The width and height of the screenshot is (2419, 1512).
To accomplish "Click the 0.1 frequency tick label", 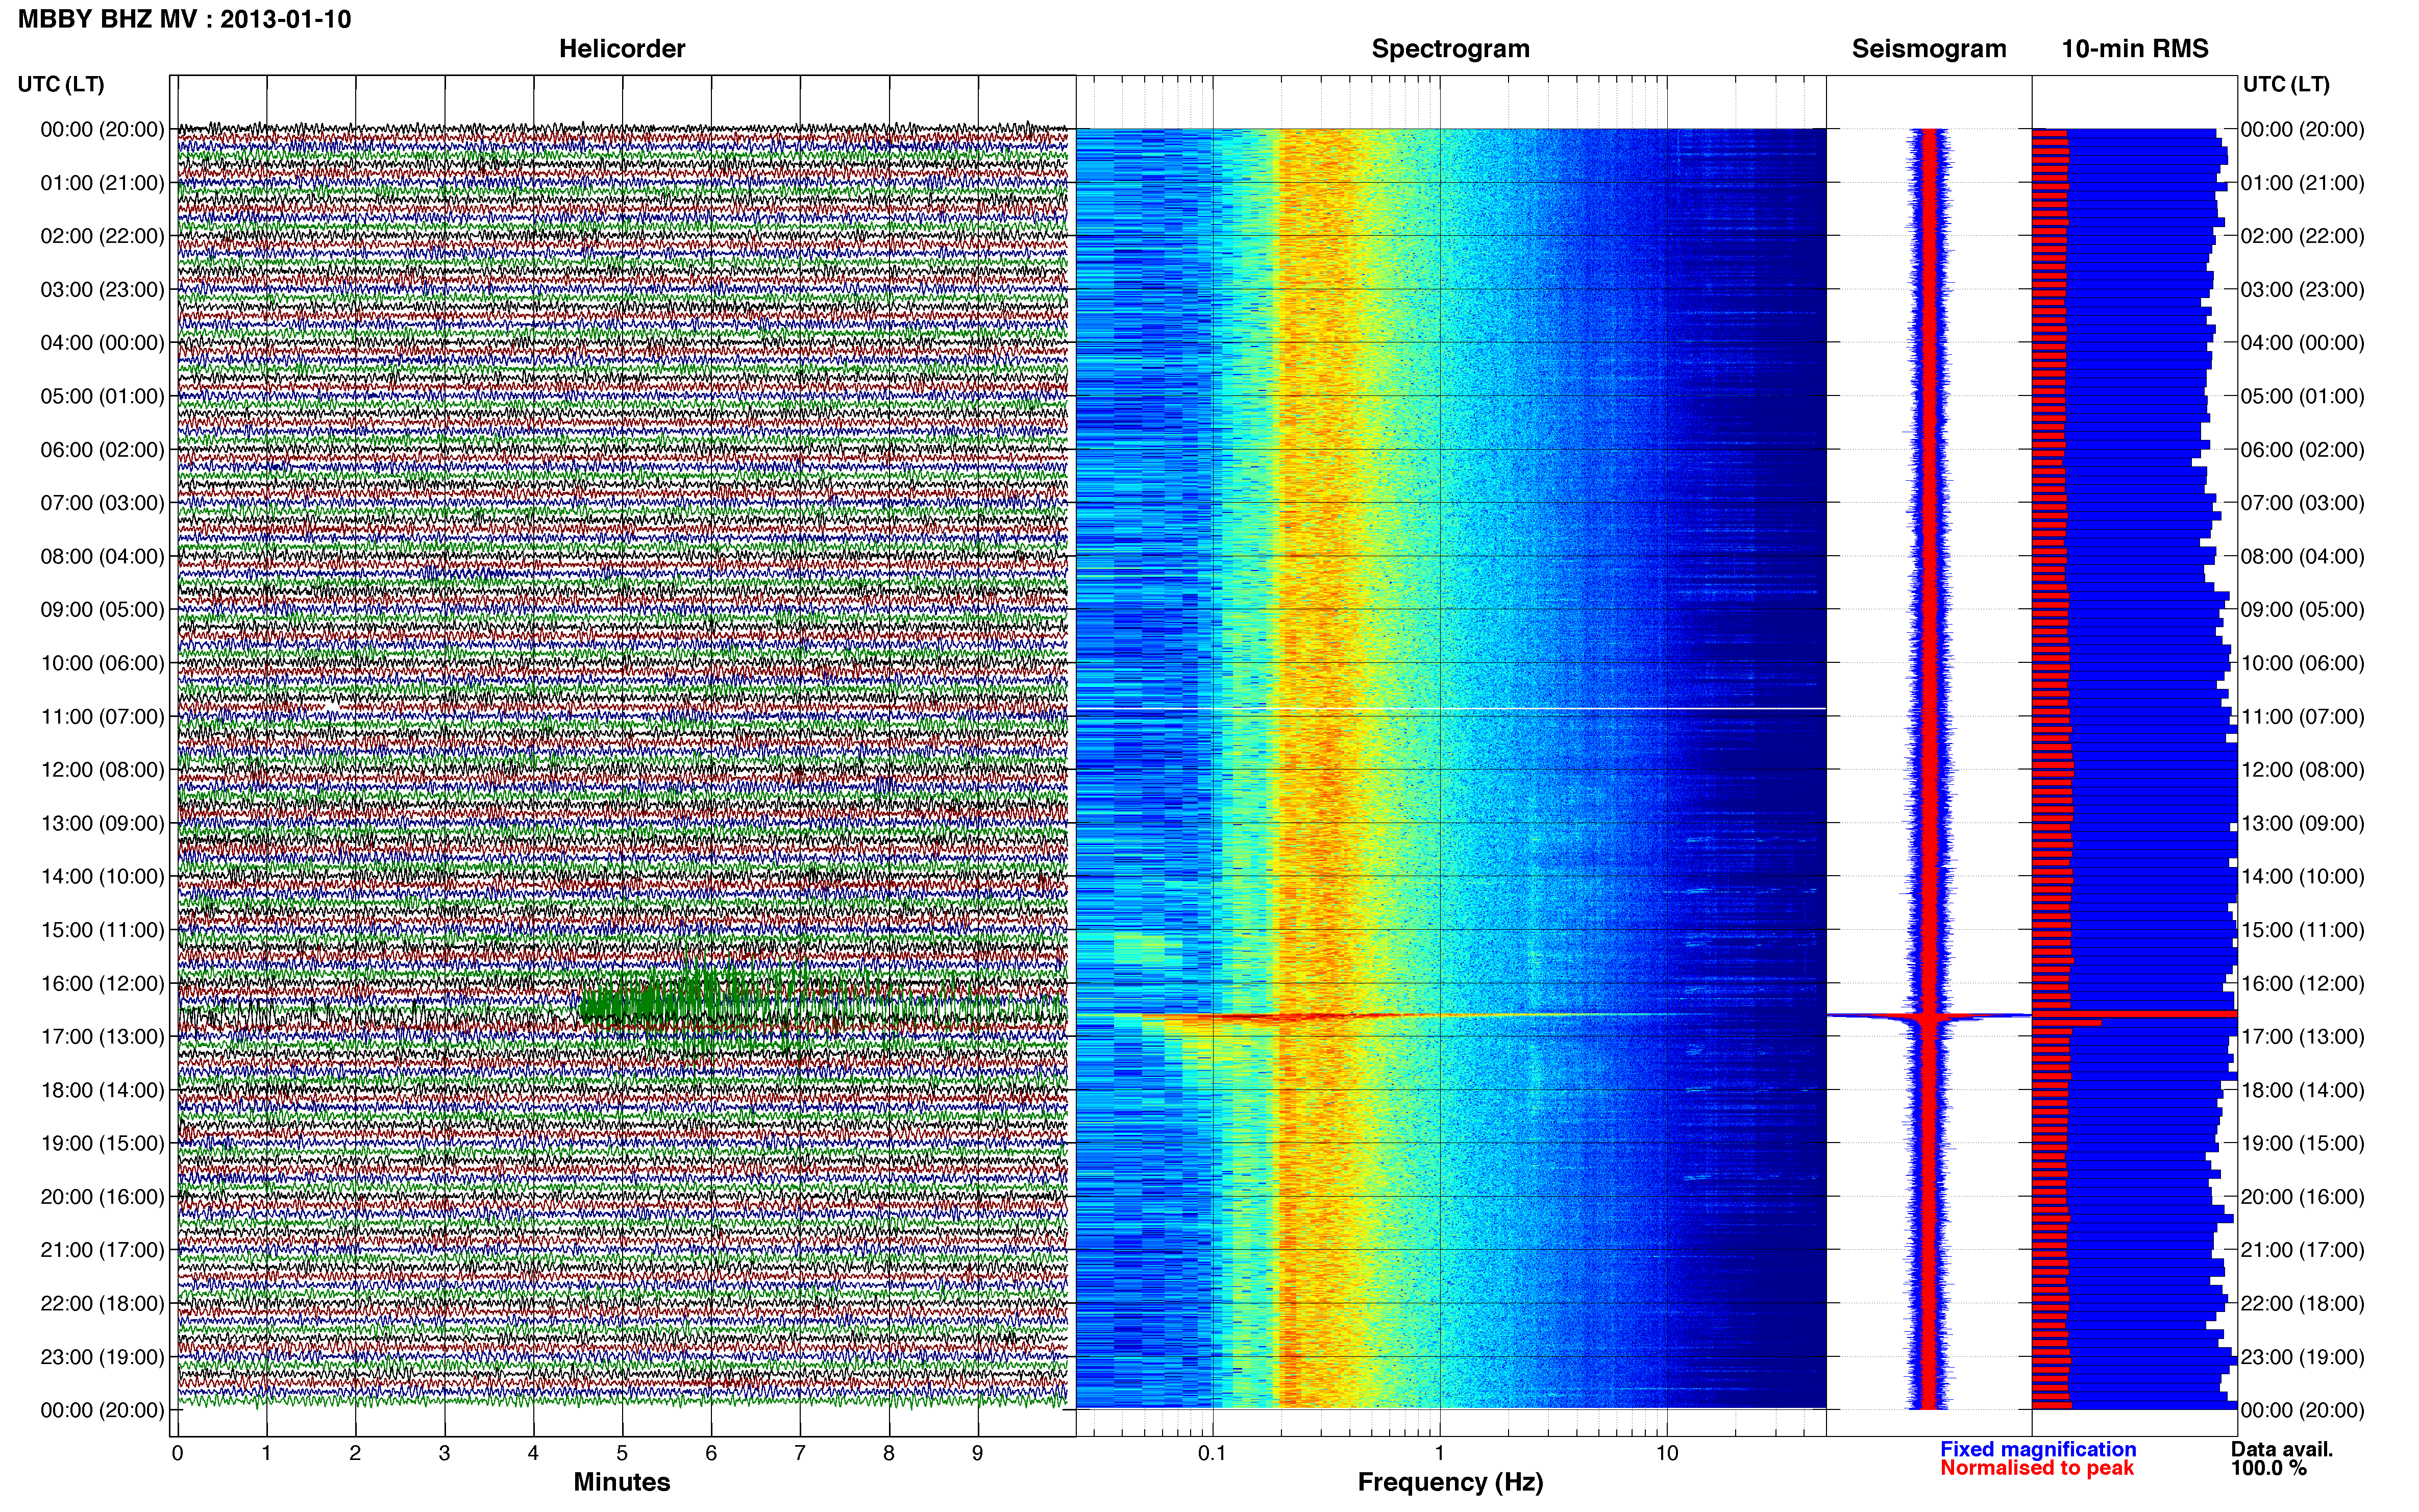I will click(x=1212, y=1453).
